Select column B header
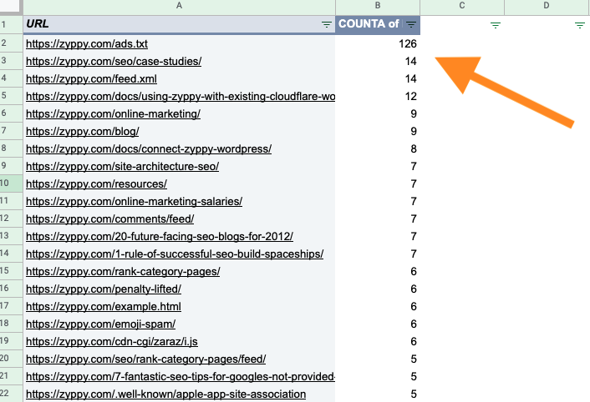This screenshot has height=402, width=590. pyautogui.click(x=378, y=6)
